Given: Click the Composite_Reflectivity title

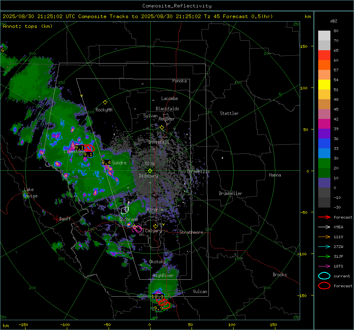Looking at the screenshot, I should point(177,6).
